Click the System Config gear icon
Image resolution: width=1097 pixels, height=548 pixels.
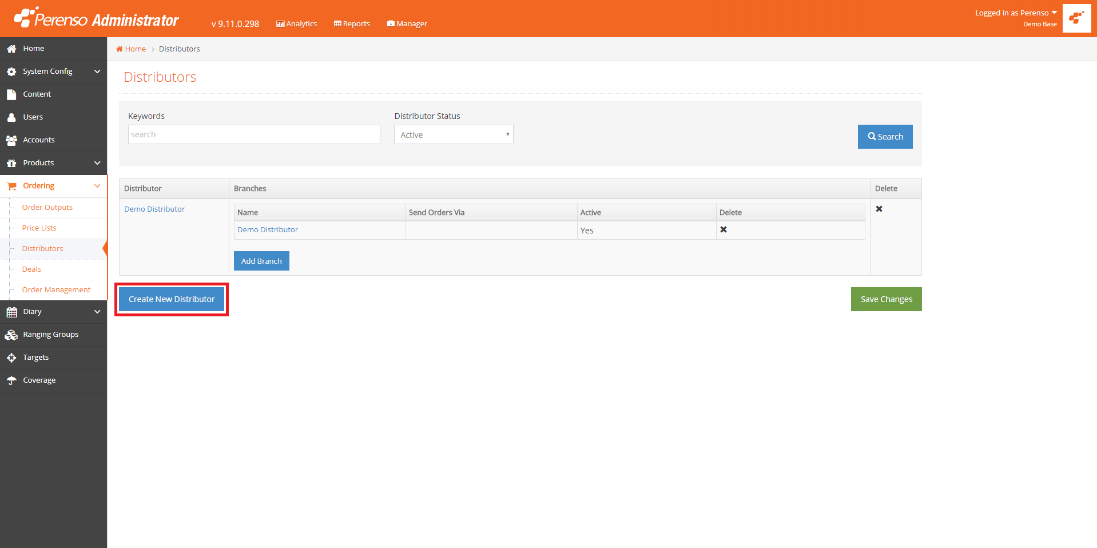[11, 72]
